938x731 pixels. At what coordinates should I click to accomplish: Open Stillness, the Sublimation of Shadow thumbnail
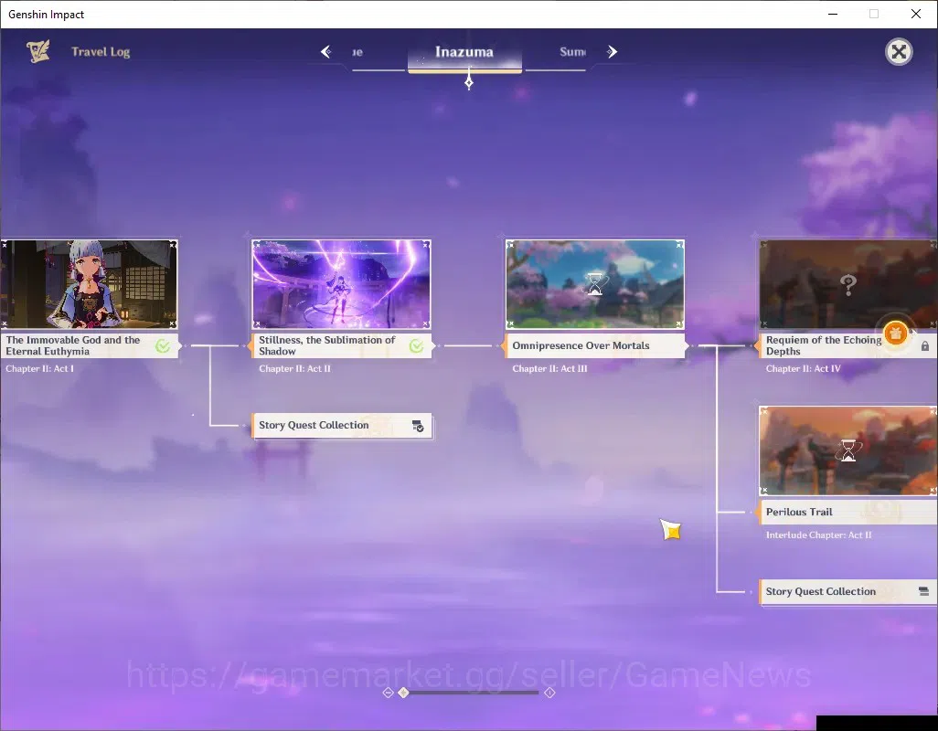point(341,284)
